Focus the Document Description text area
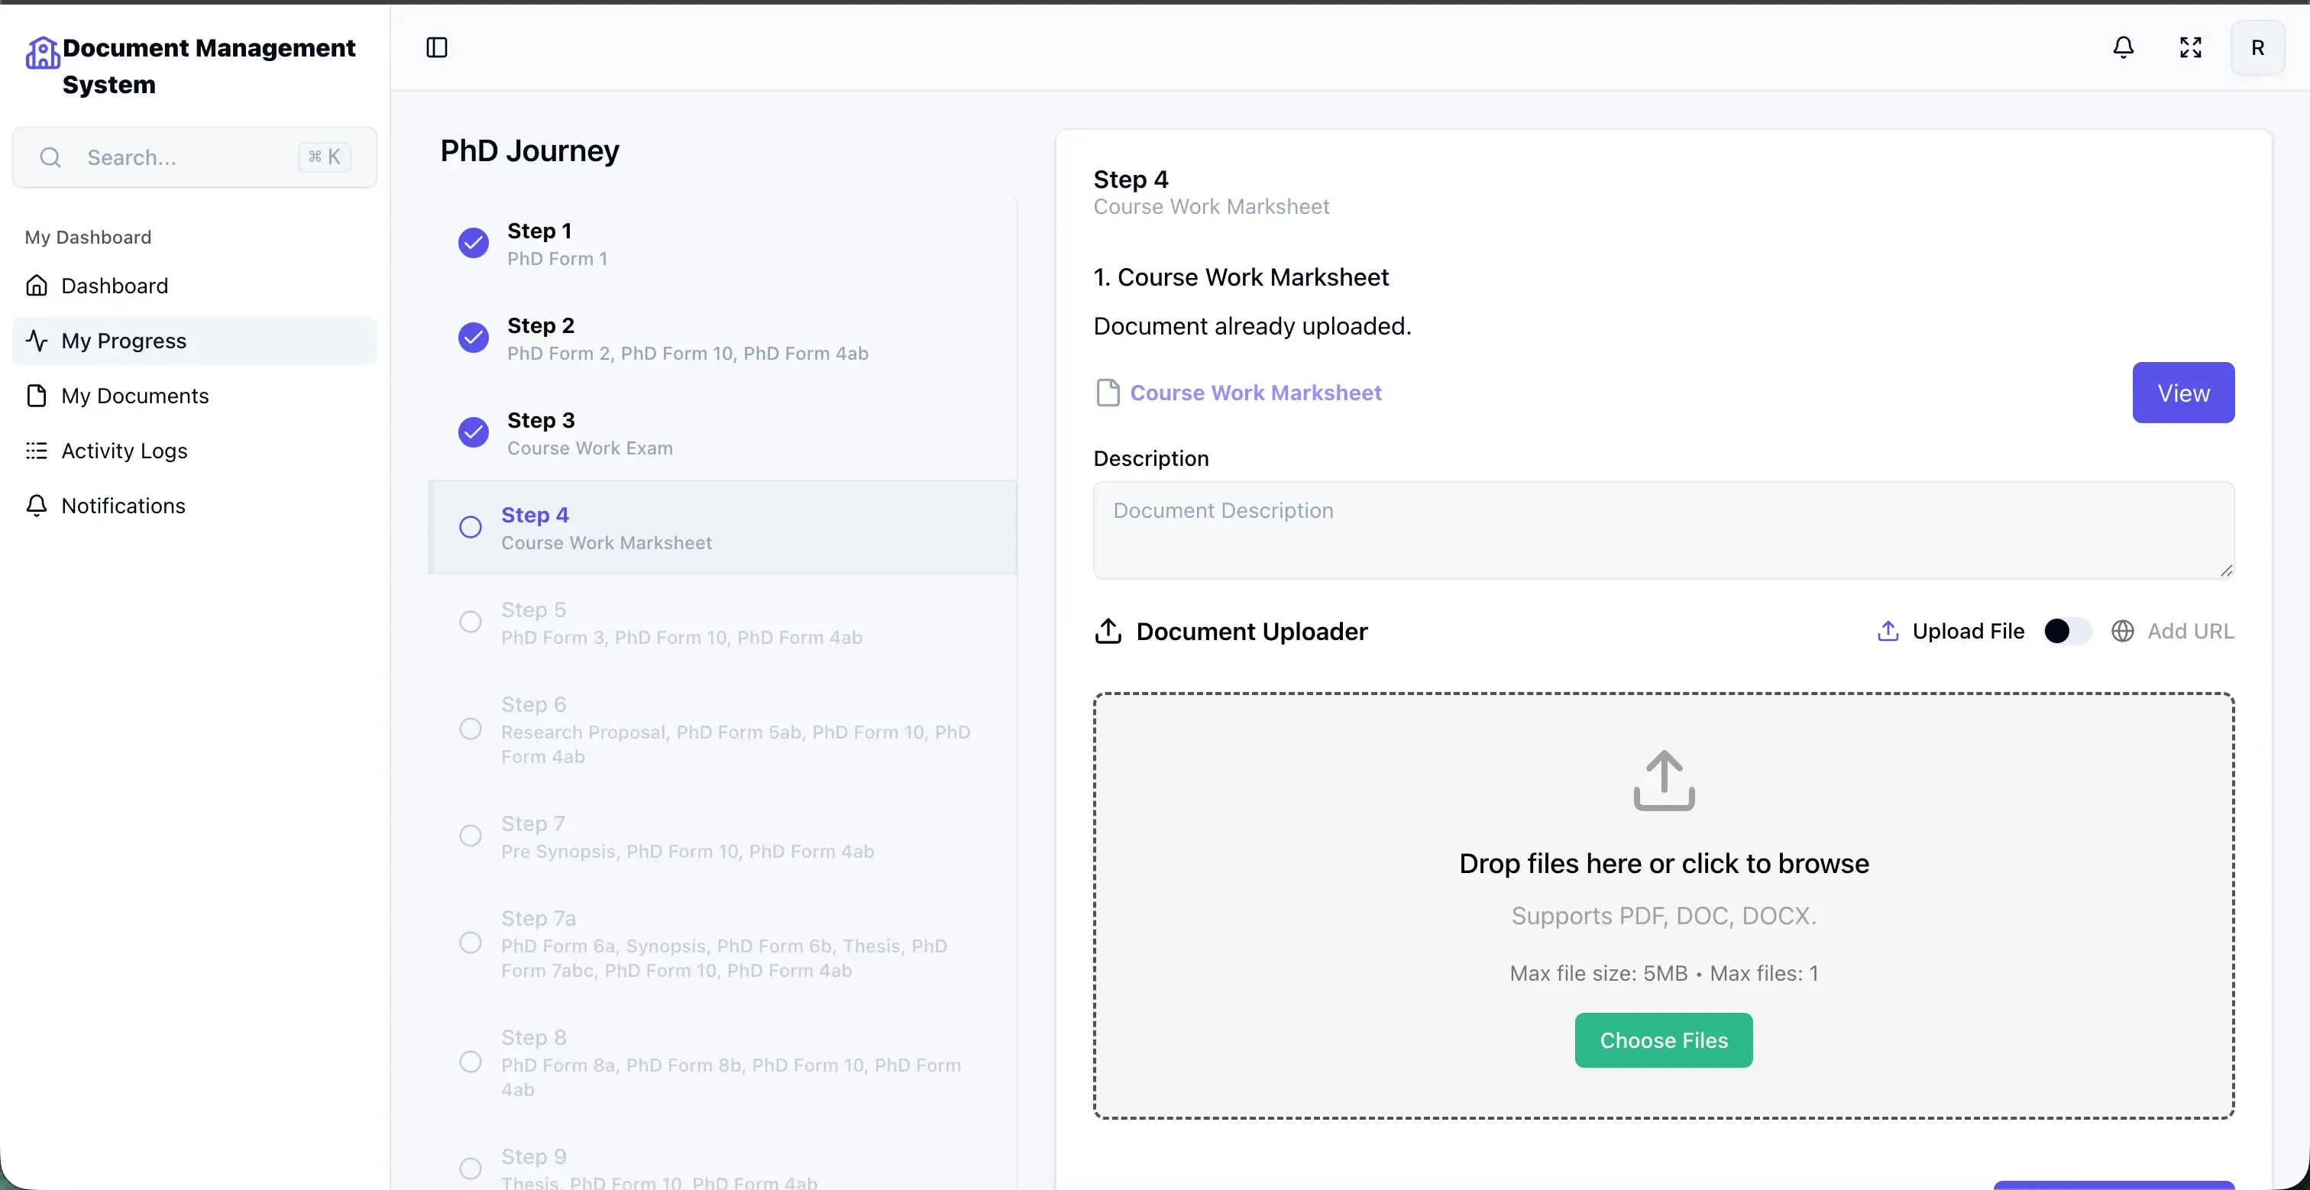 pos(1662,530)
